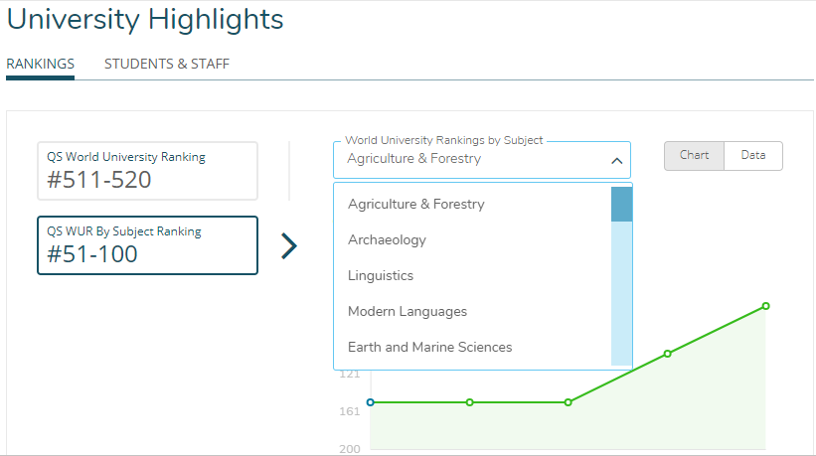Image resolution: width=816 pixels, height=456 pixels.
Task: Click the right chevron arrow icon
Action: (x=289, y=246)
